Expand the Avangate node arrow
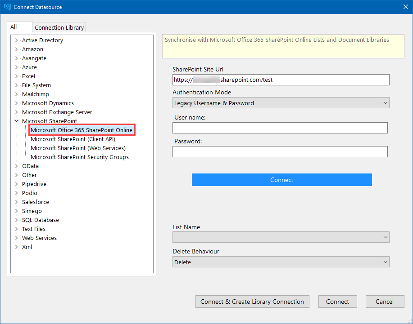 point(16,58)
